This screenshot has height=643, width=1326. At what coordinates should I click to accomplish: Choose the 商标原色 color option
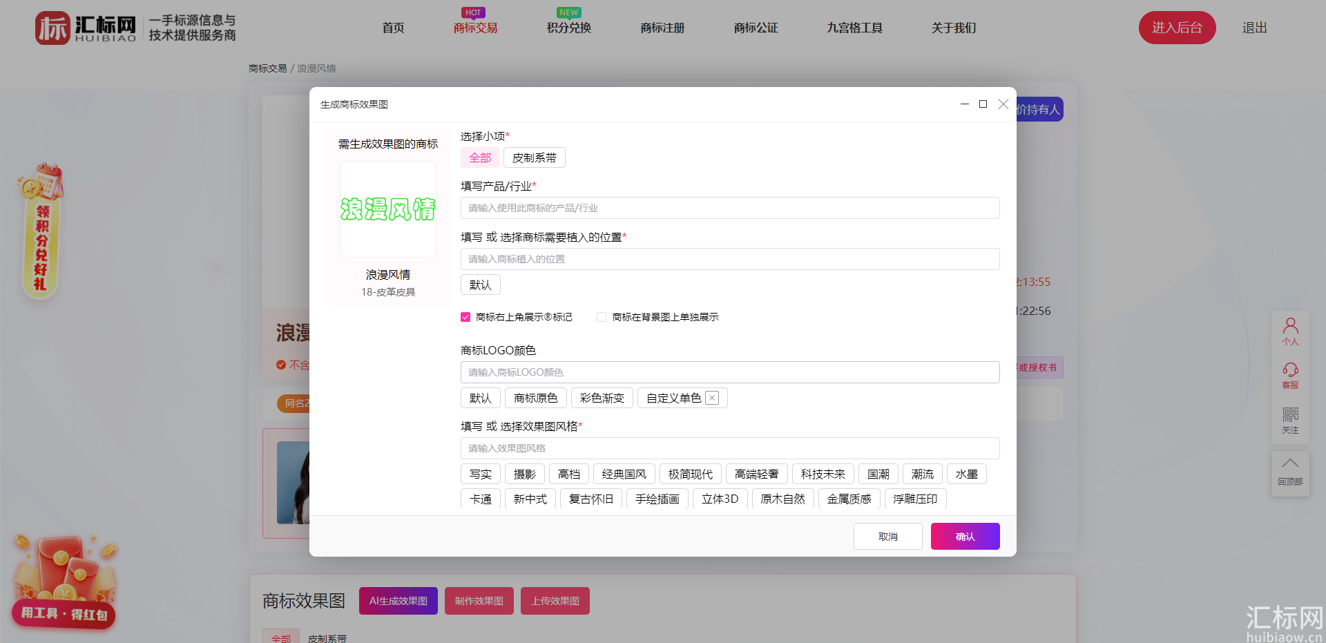(535, 398)
